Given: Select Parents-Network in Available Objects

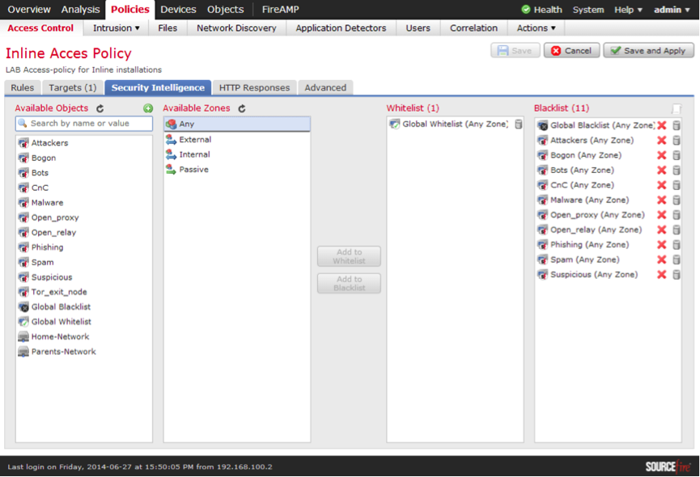Looking at the screenshot, I should click(x=84, y=352).
